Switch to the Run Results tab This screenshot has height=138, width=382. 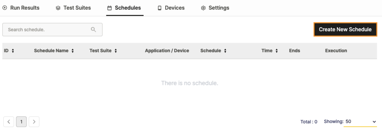[x=21, y=8]
